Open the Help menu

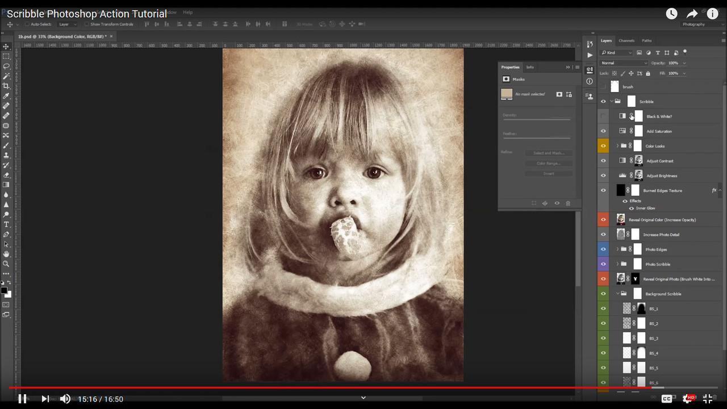tap(187, 12)
